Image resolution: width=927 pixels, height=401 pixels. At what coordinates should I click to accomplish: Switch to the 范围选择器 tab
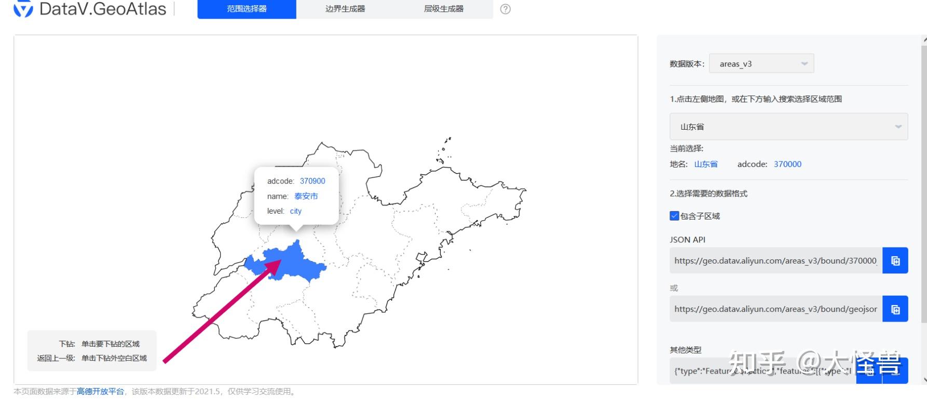(x=247, y=9)
